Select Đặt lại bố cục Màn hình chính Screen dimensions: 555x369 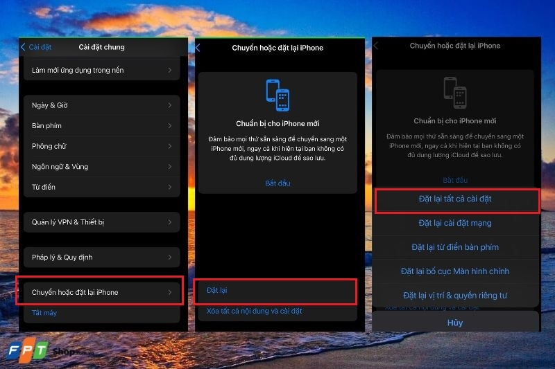[455, 271]
